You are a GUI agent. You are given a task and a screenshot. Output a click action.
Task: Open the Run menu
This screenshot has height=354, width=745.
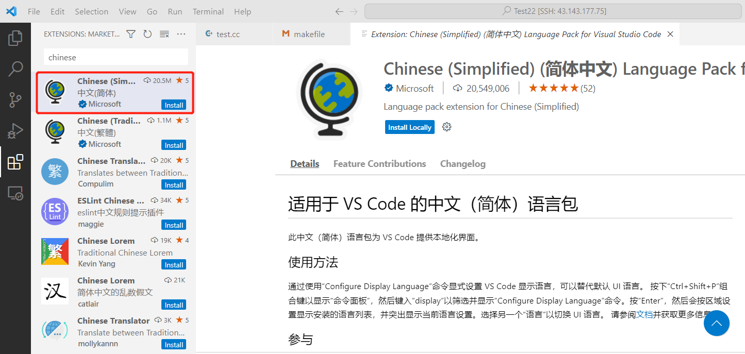click(175, 11)
